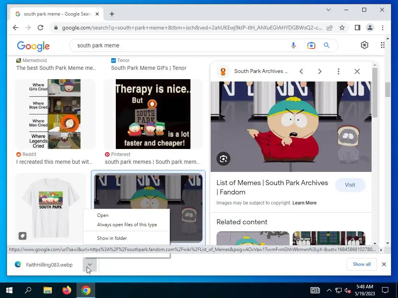Open the Chrome side panel
This screenshot has height=298, width=398.
point(358,28)
